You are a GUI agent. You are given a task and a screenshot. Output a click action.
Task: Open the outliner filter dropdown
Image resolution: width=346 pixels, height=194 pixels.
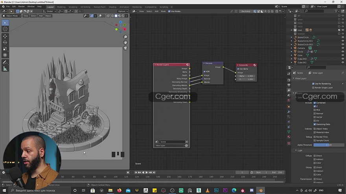(x=337, y=11)
